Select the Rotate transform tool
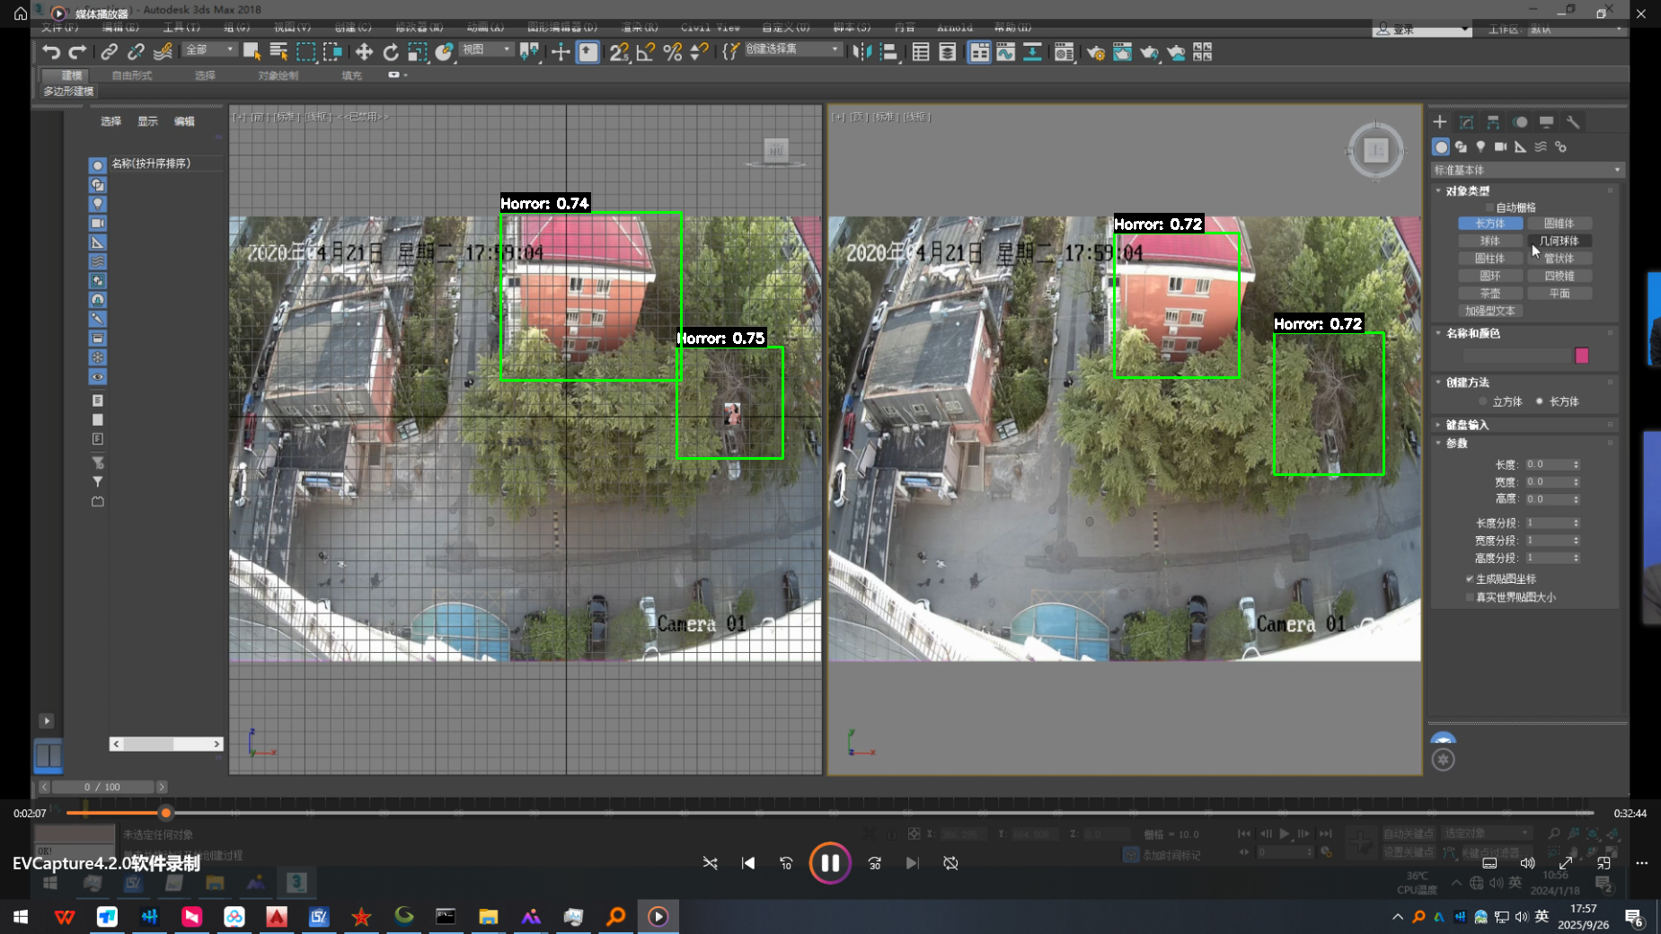This screenshot has height=934, width=1661. coord(391,52)
